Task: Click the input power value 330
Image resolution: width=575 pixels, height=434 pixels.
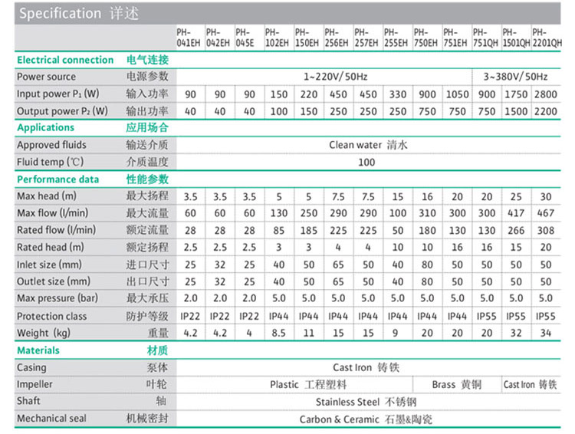Action: tap(397, 94)
